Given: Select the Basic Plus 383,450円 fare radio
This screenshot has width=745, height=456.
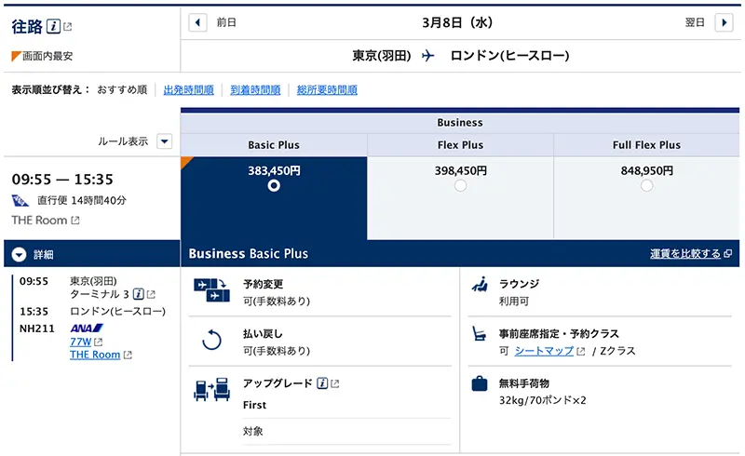Looking at the screenshot, I should click(274, 185).
